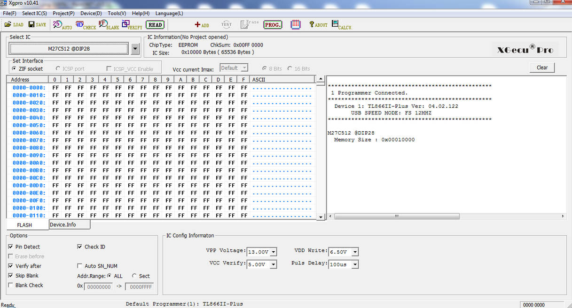Run the AUTO programming toolbar icon

point(62,24)
